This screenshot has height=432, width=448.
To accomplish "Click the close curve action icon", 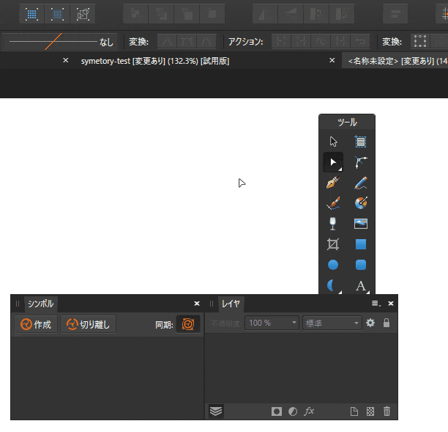I will (301, 42).
